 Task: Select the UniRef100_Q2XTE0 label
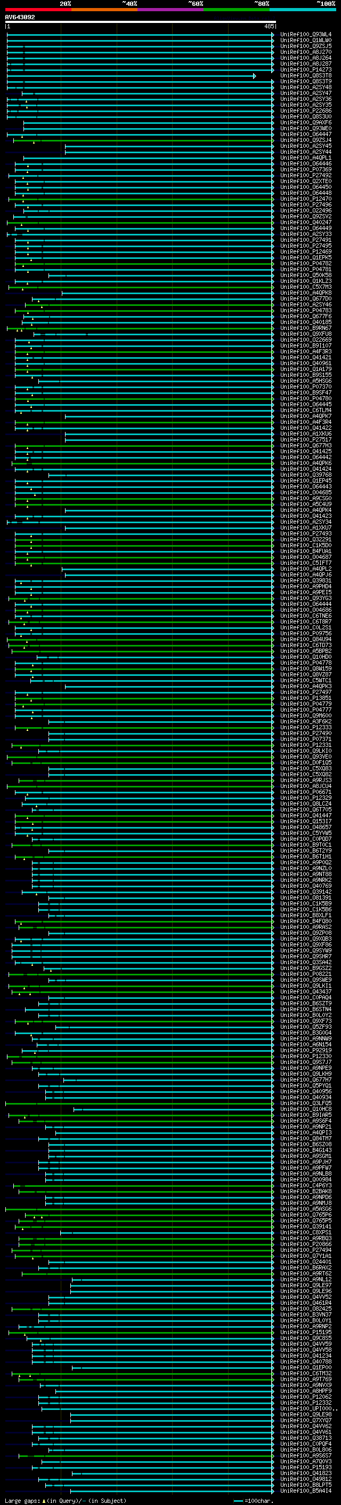[x=305, y=181]
